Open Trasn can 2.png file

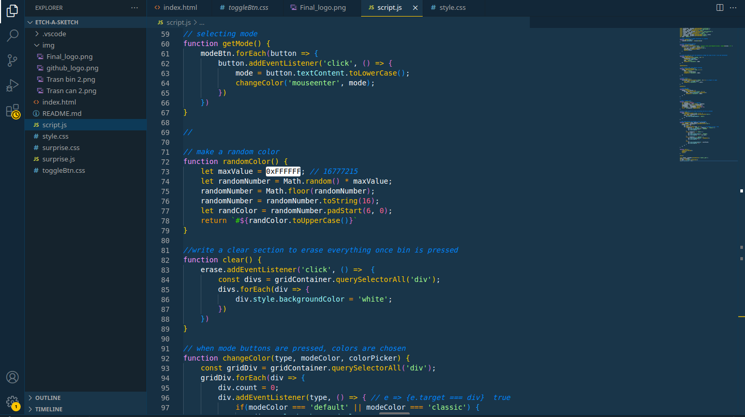(86, 91)
